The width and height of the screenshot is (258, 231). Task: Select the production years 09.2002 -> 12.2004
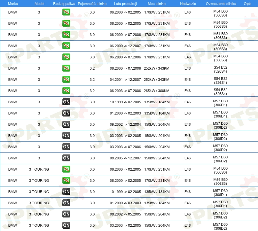coord(125,124)
